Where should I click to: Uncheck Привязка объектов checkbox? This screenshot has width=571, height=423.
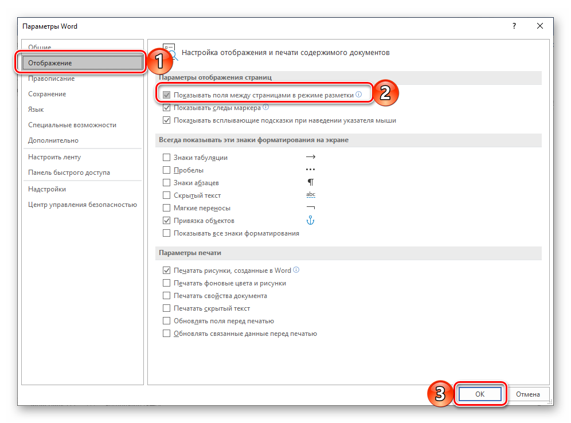coord(166,221)
